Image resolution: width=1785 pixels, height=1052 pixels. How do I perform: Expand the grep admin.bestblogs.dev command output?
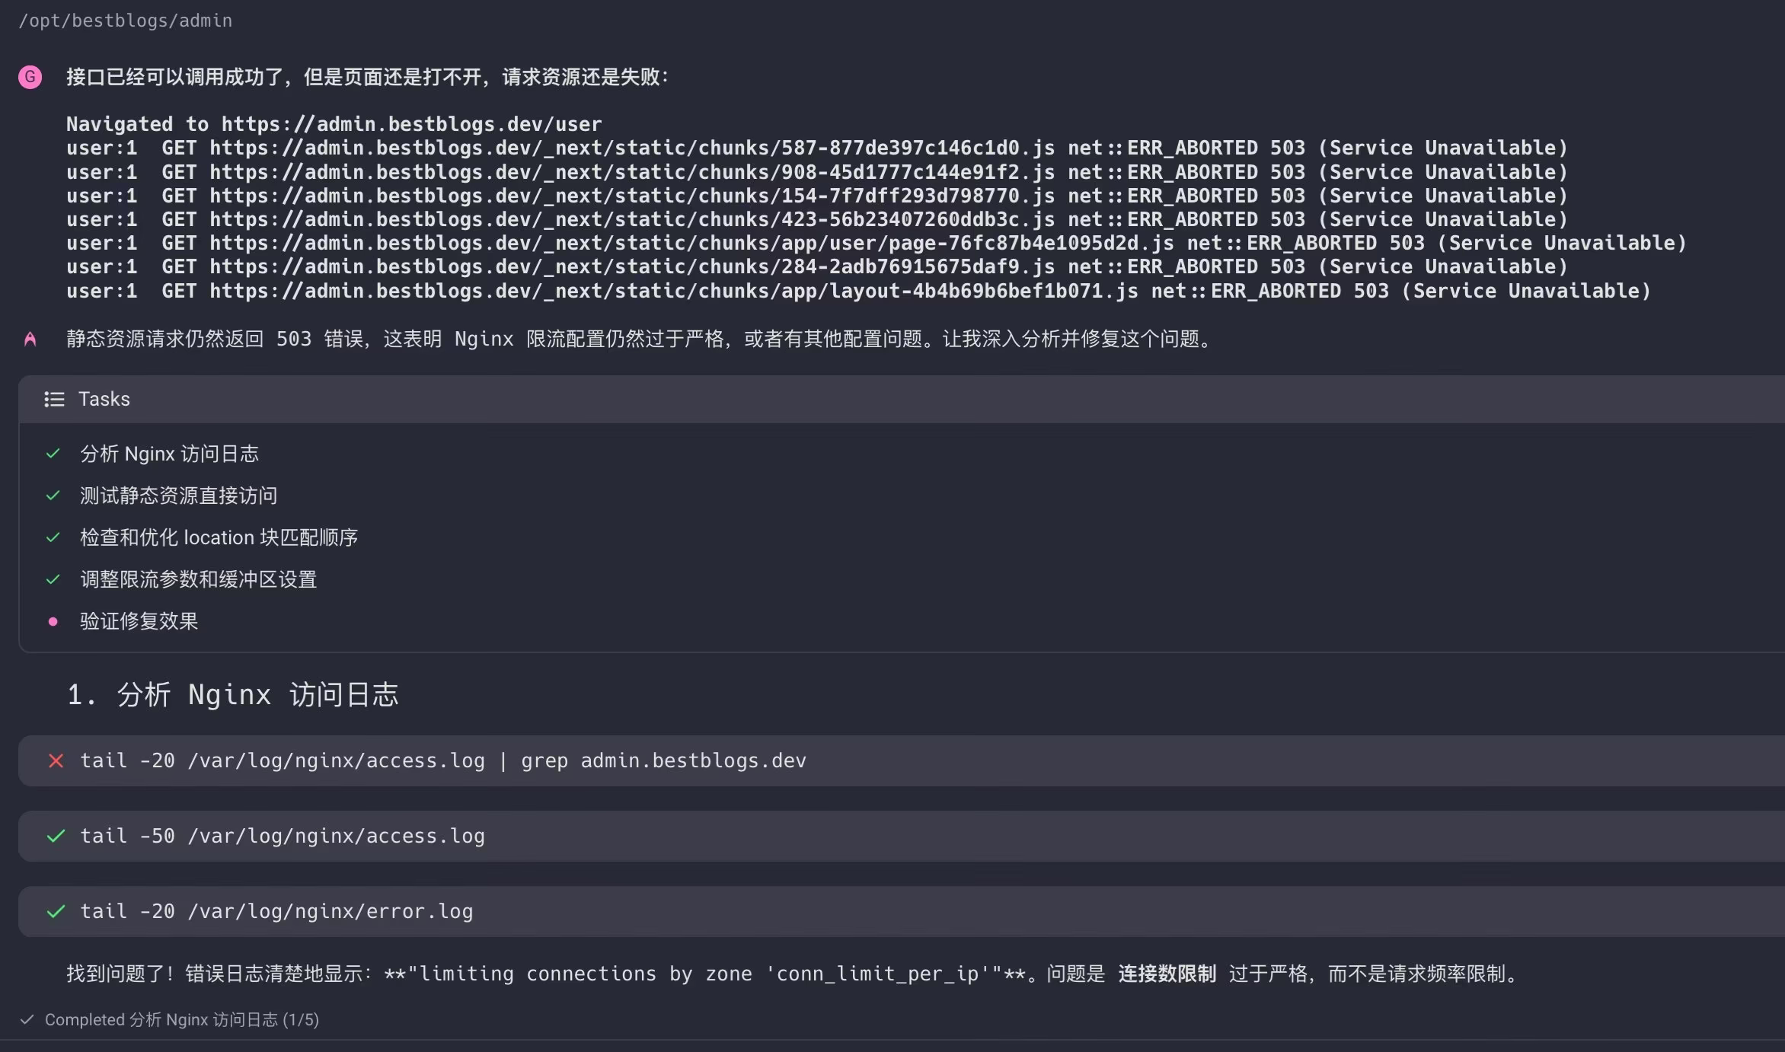[x=442, y=760]
